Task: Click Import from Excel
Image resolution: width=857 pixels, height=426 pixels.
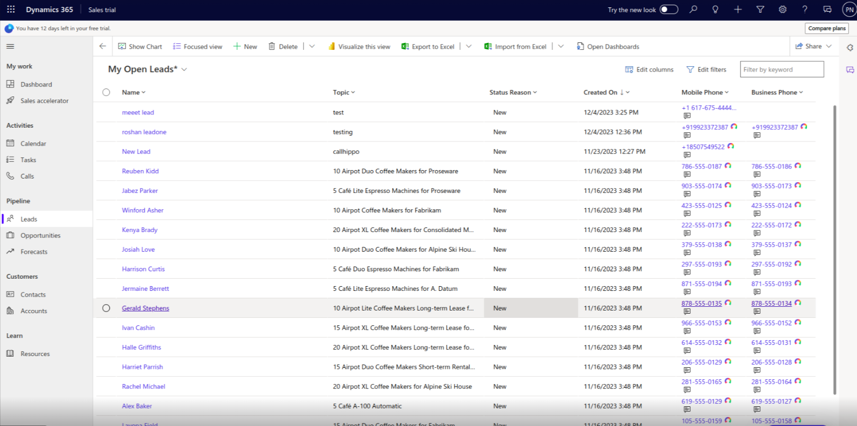Action: (515, 47)
